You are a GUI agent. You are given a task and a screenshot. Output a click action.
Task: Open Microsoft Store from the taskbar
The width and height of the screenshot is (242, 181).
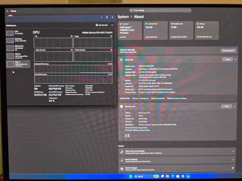coord(178,176)
